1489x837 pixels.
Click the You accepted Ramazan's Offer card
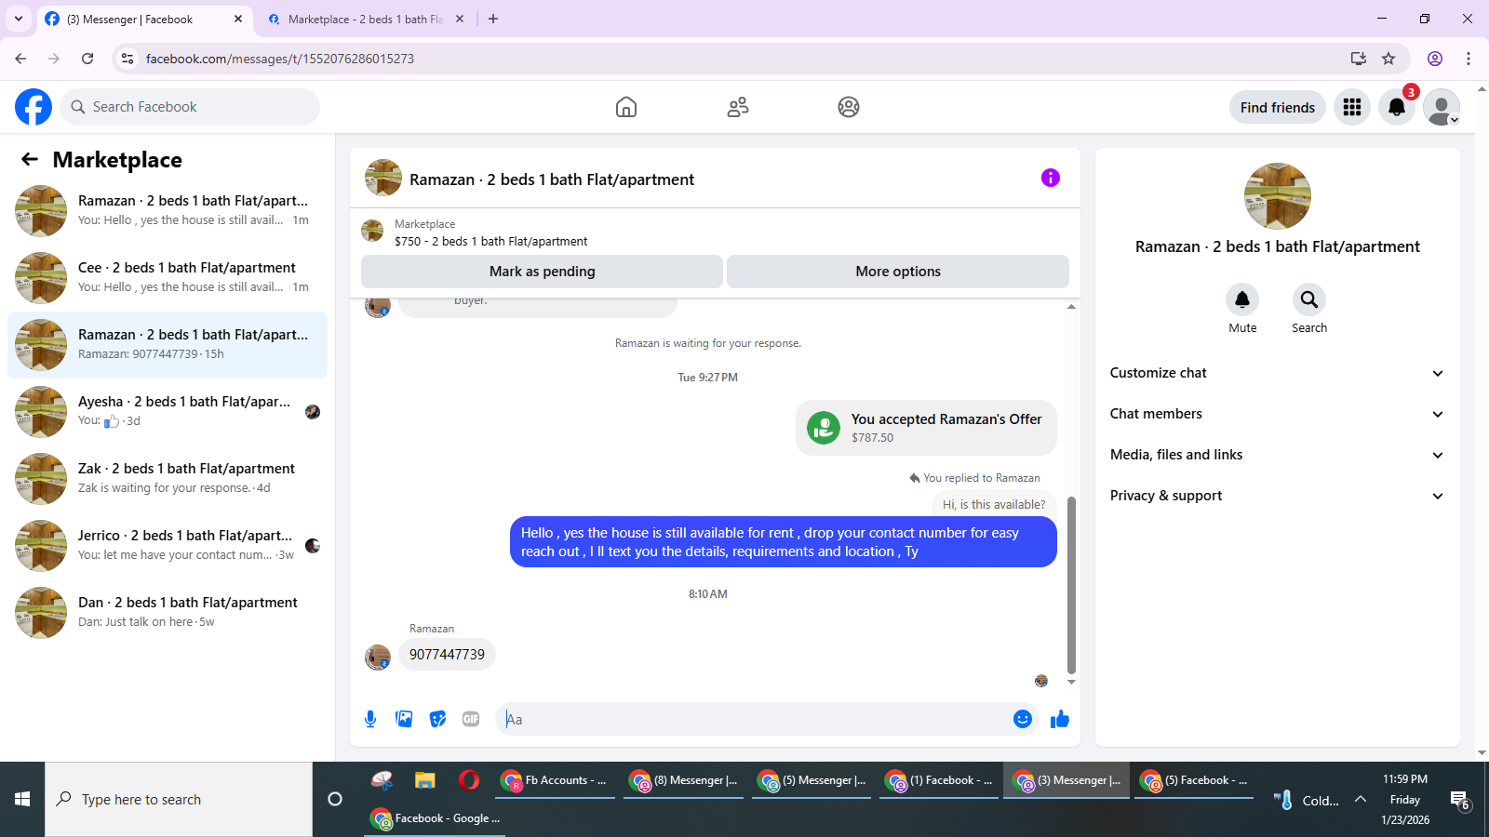(926, 428)
